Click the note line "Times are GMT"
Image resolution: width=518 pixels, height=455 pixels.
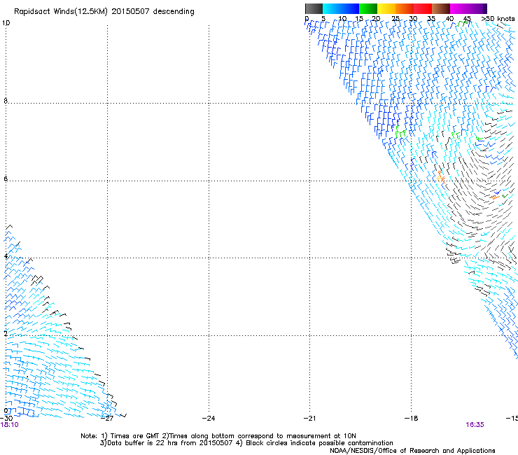point(135,436)
